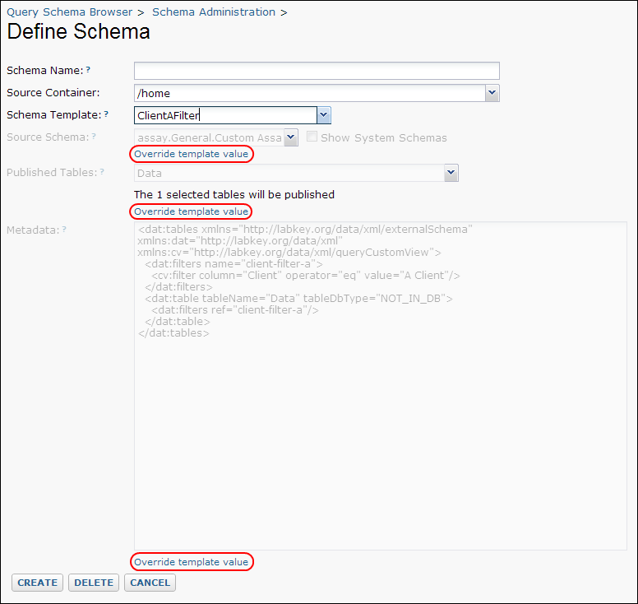Click inside the Metadata XML text area
638x604 pixels.
tap(381, 386)
